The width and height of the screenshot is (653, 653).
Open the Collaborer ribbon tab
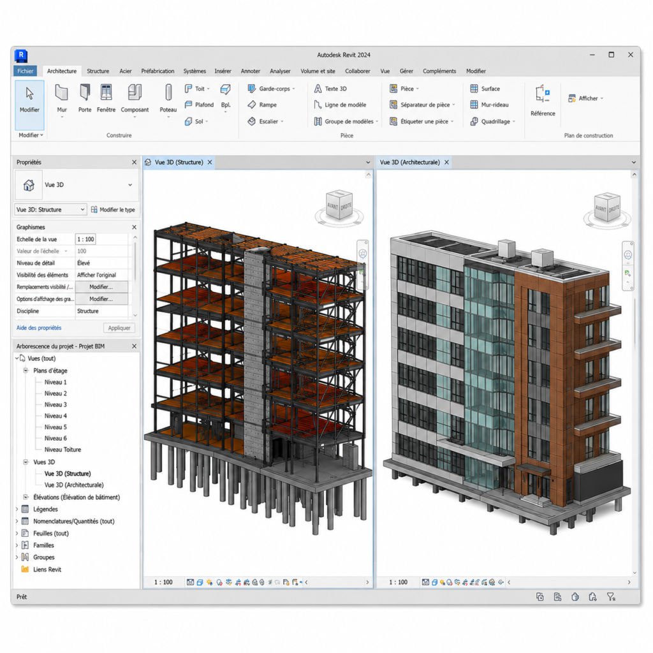[x=357, y=71]
